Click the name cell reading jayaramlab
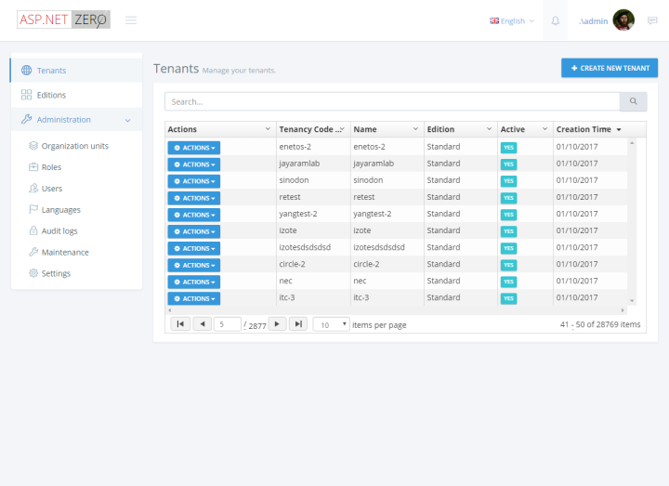Screen dimensions: 669x486 (x=374, y=164)
